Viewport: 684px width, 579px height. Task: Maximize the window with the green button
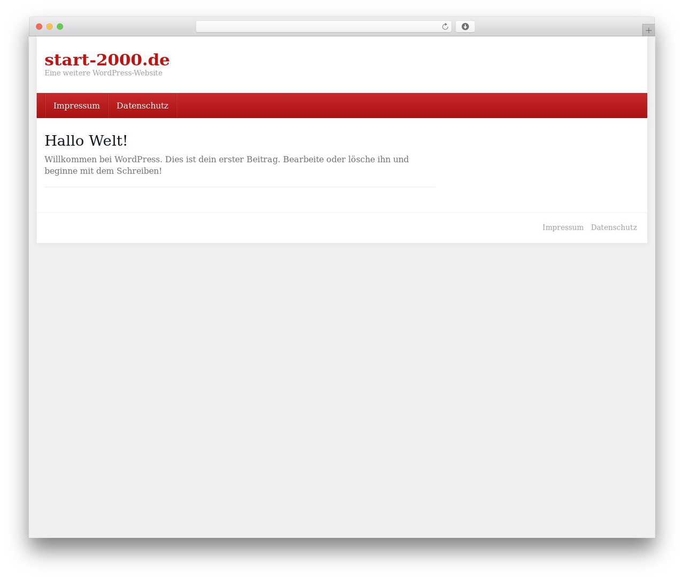[x=60, y=27]
